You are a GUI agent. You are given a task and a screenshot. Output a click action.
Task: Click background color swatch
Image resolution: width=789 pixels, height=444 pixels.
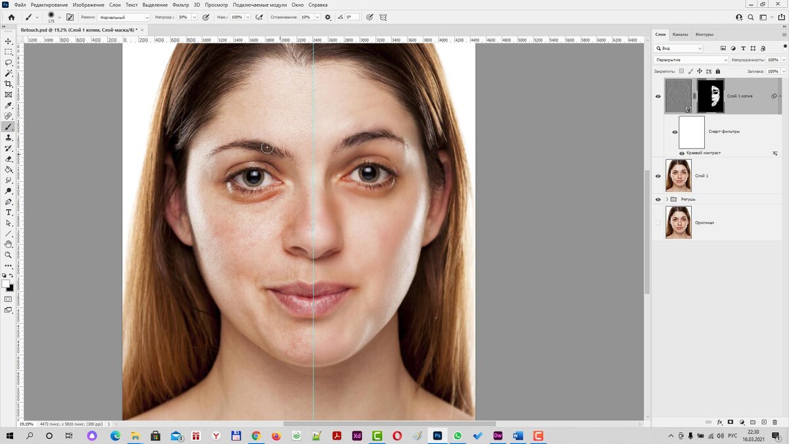tap(11, 288)
